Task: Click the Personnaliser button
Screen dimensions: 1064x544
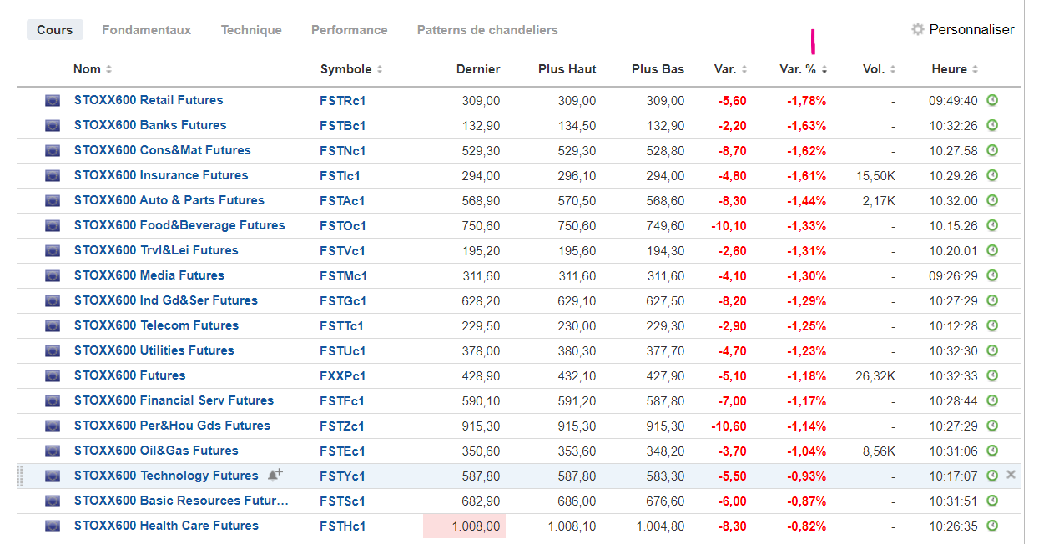Action: tap(971, 29)
